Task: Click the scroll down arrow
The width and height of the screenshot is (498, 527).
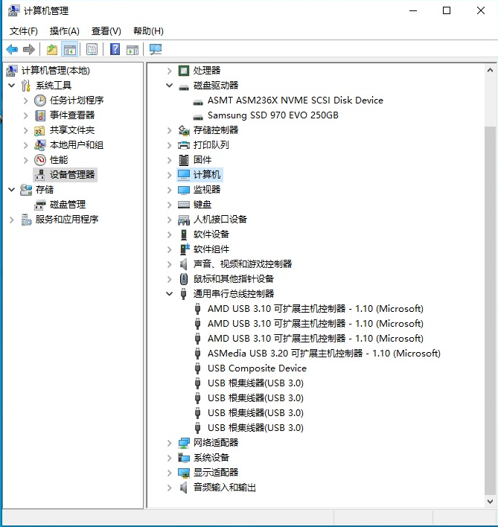Action: tap(491, 502)
